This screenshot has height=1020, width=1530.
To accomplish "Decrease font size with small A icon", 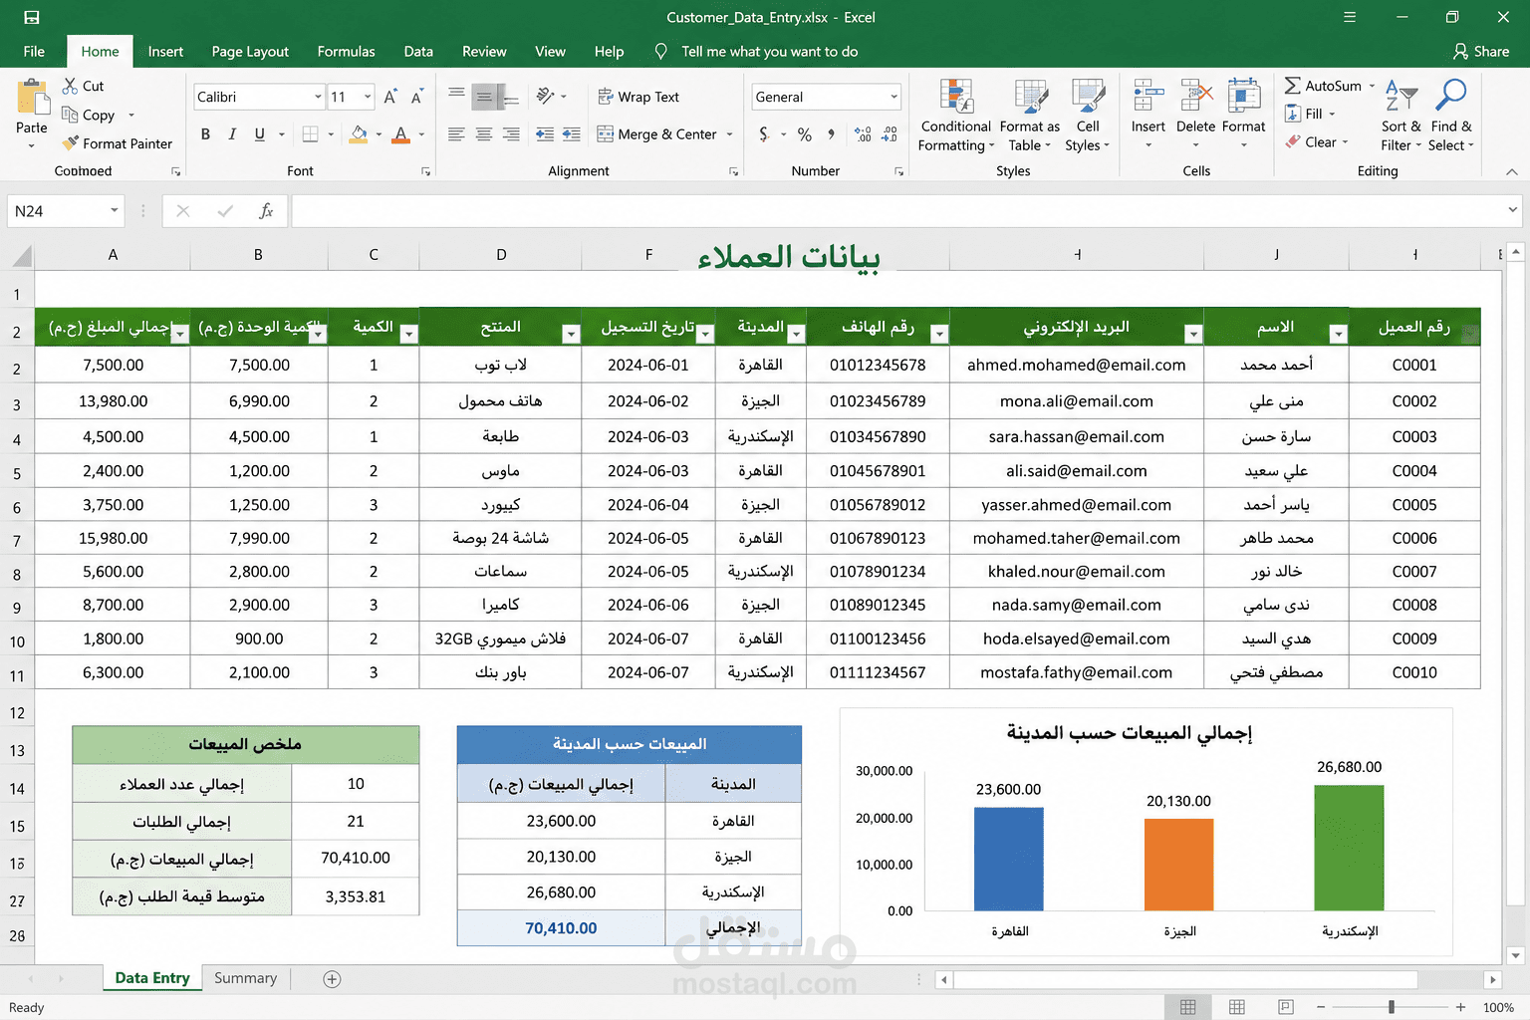I will tap(416, 97).
